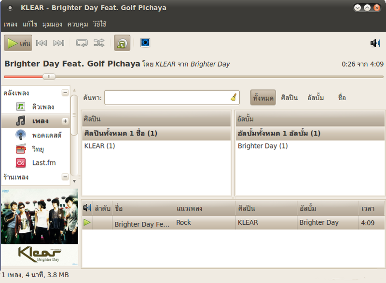This screenshot has height=283, width=386.
Task: Collapse the คลังเพลง section
Action: tap(65, 93)
